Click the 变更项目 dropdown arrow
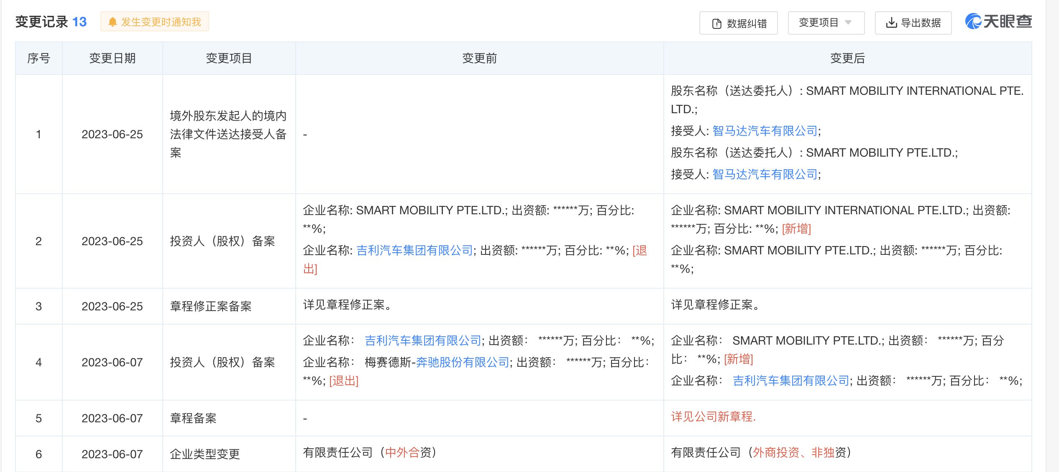1059x472 pixels. (x=848, y=23)
